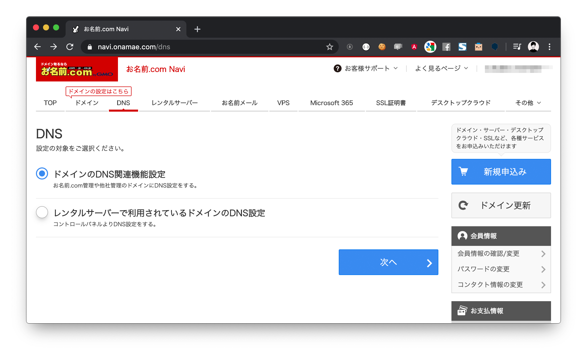The width and height of the screenshot is (587, 358).
Task: Open the SSL証明書 tab
Action: pyautogui.click(x=391, y=103)
